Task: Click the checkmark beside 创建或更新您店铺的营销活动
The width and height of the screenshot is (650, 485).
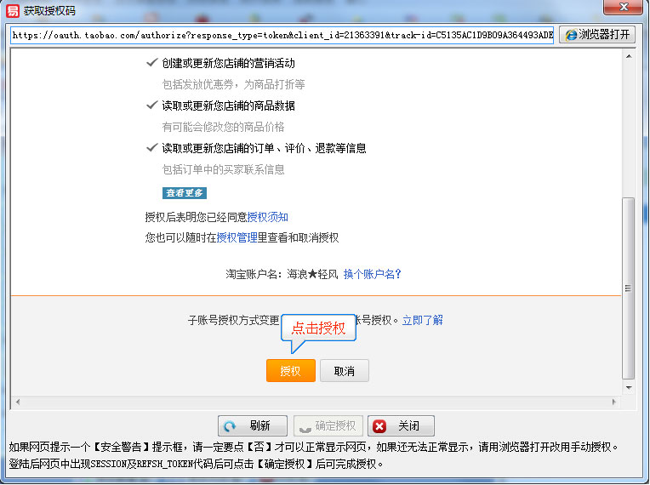Action: [x=151, y=63]
